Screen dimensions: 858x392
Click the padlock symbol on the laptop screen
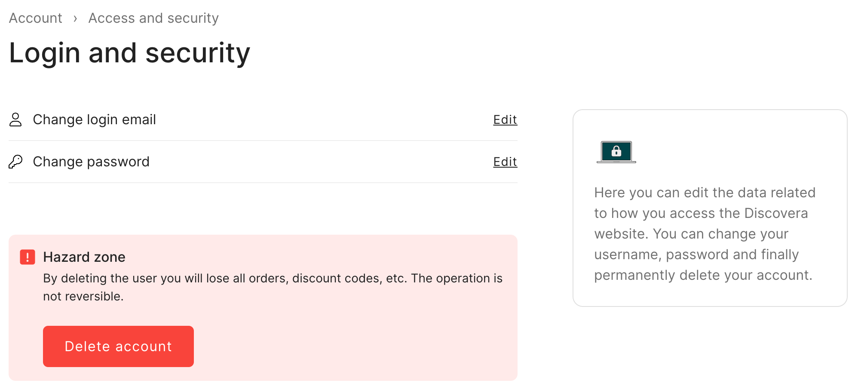pos(616,151)
